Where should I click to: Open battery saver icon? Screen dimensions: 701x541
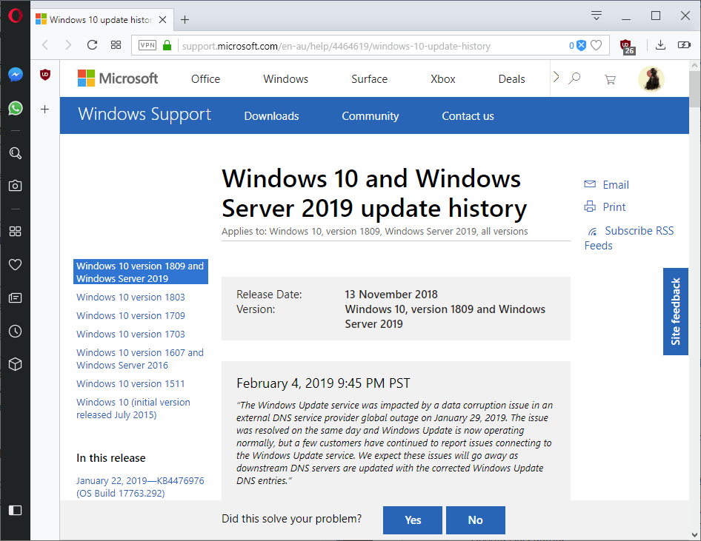684,45
